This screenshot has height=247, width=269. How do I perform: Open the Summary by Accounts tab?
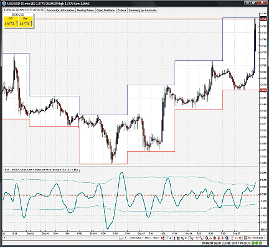tap(143, 10)
